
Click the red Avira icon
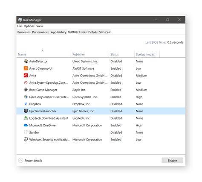click(x=26, y=76)
